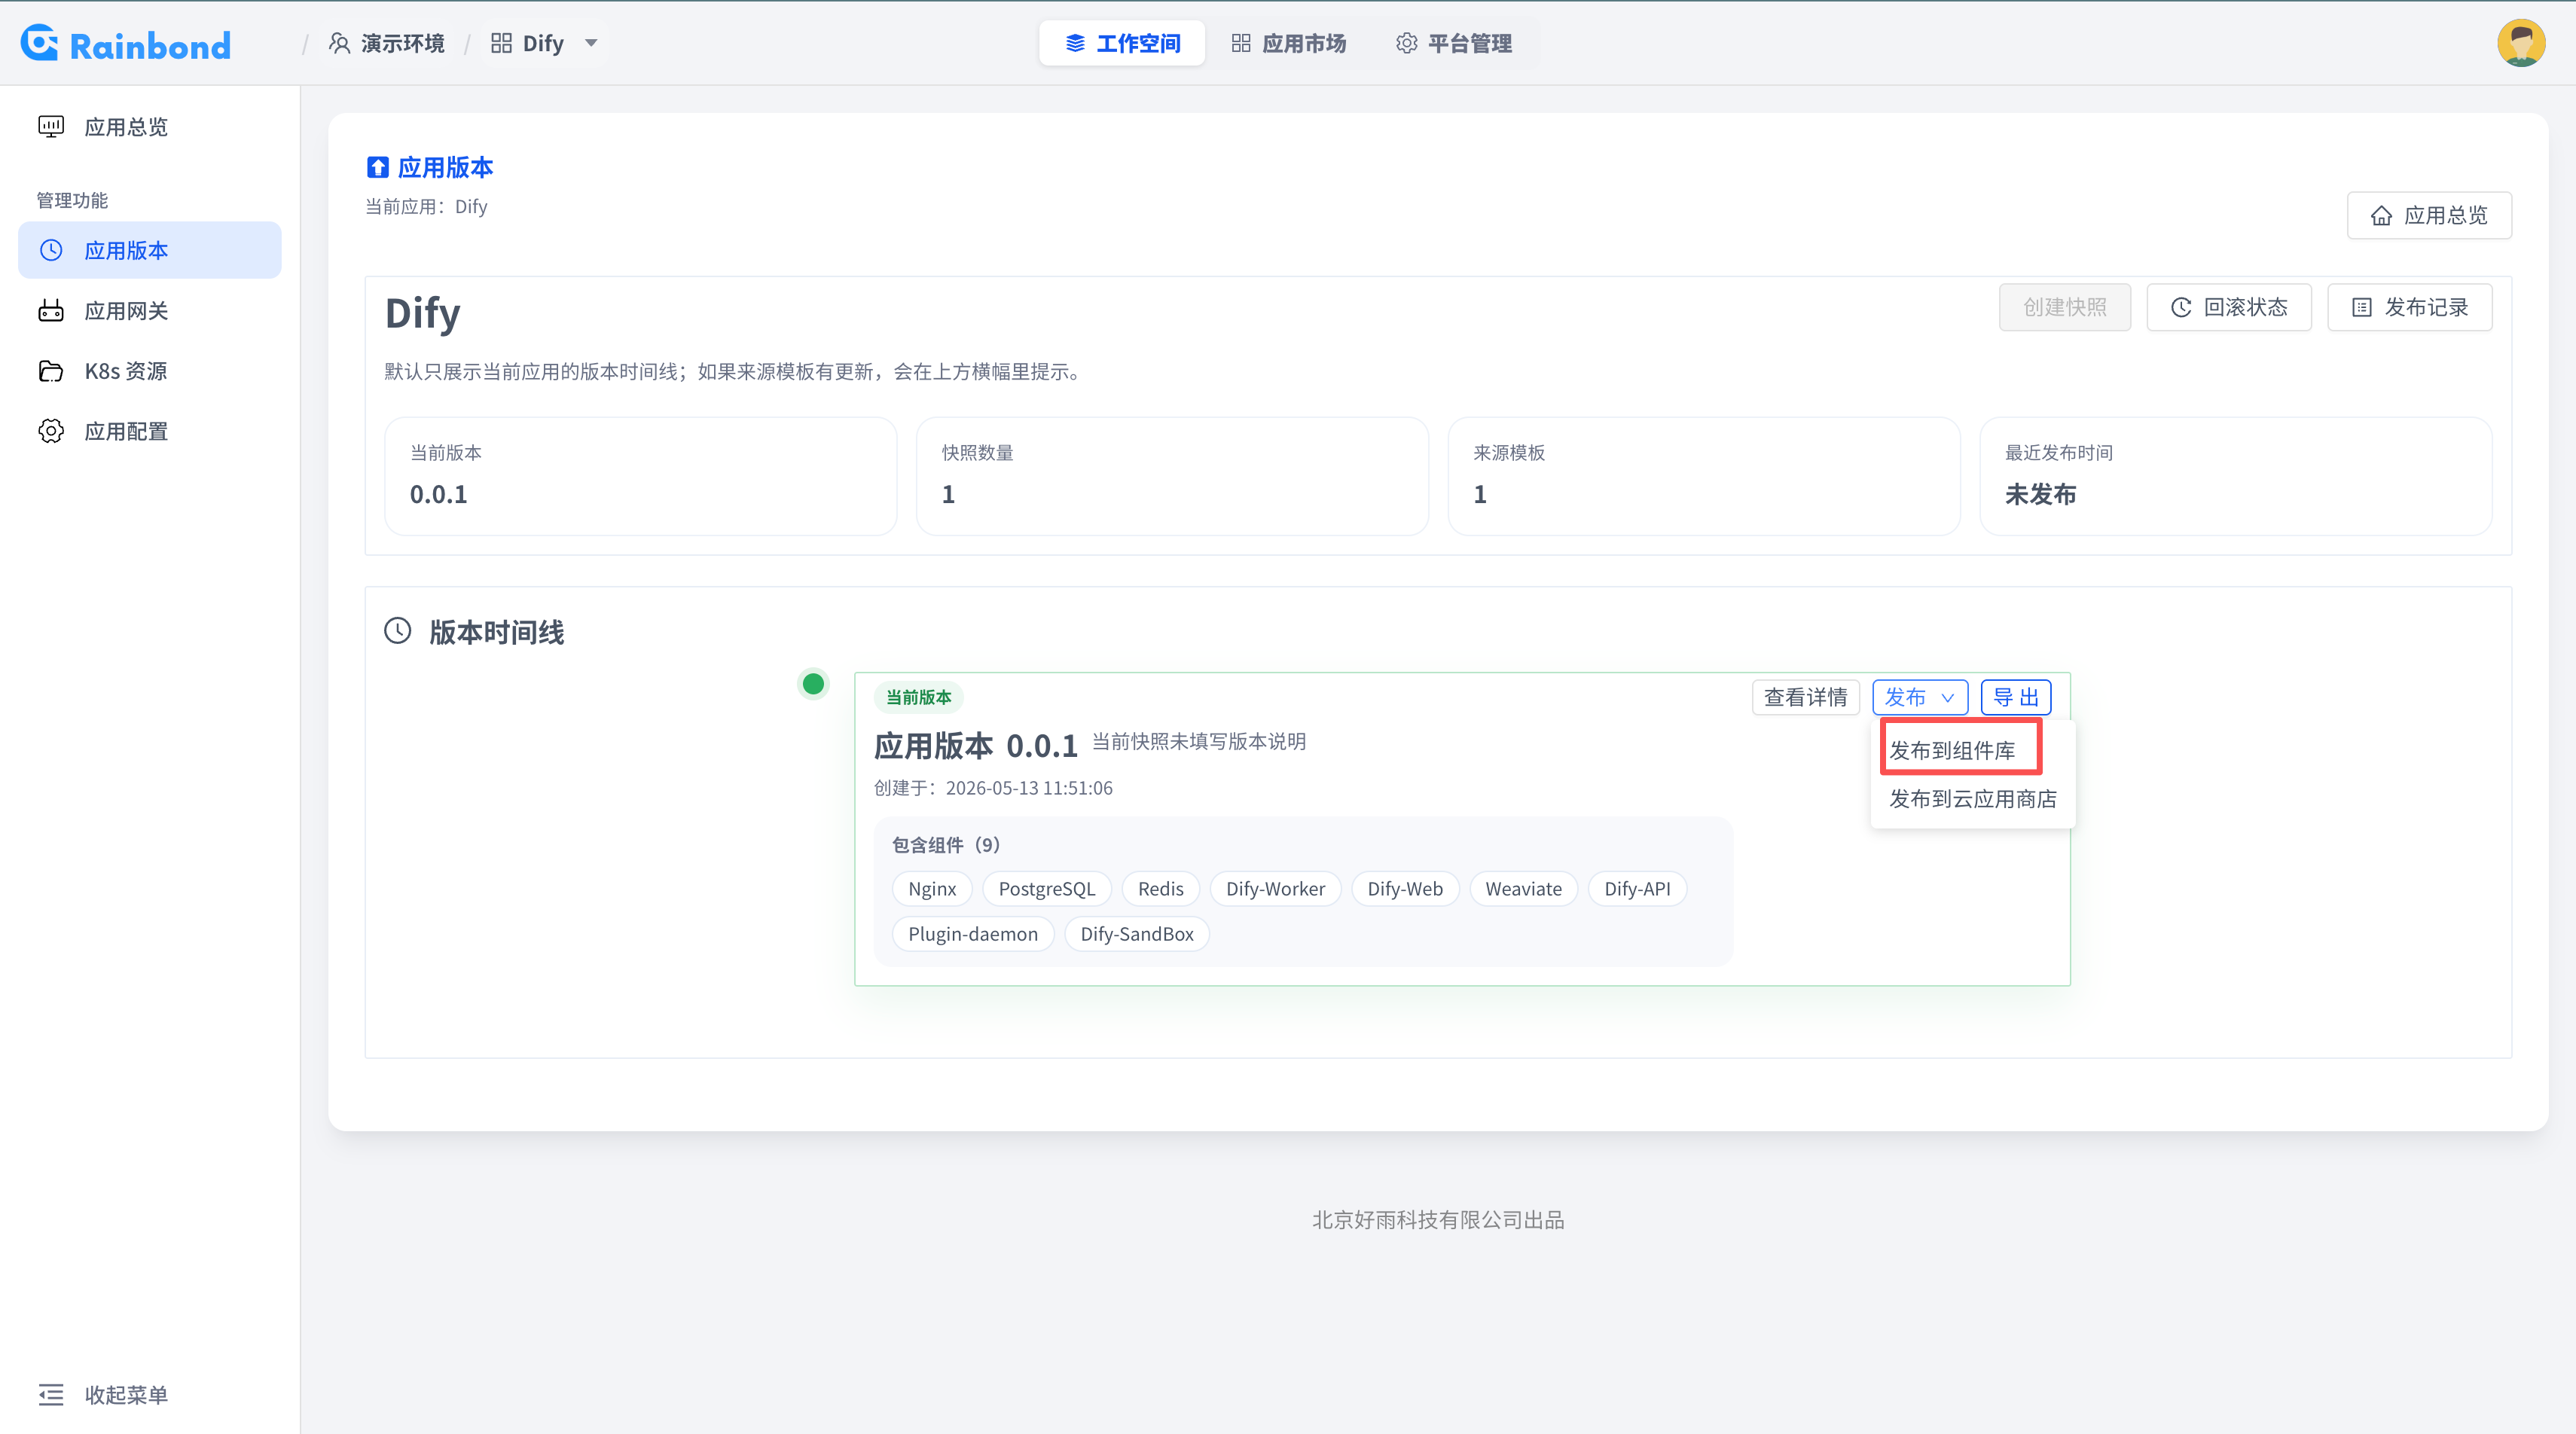Choose 发布到云应用商店 from the dropdown
Image resolution: width=2576 pixels, height=1434 pixels.
(1973, 798)
